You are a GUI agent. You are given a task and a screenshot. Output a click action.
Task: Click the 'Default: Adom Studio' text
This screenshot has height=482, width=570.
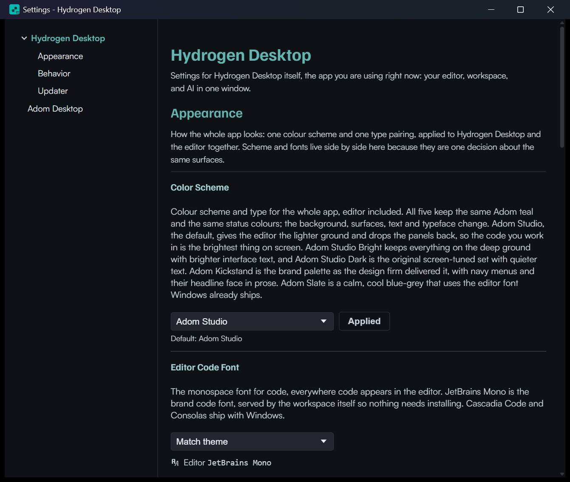(x=206, y=339)
